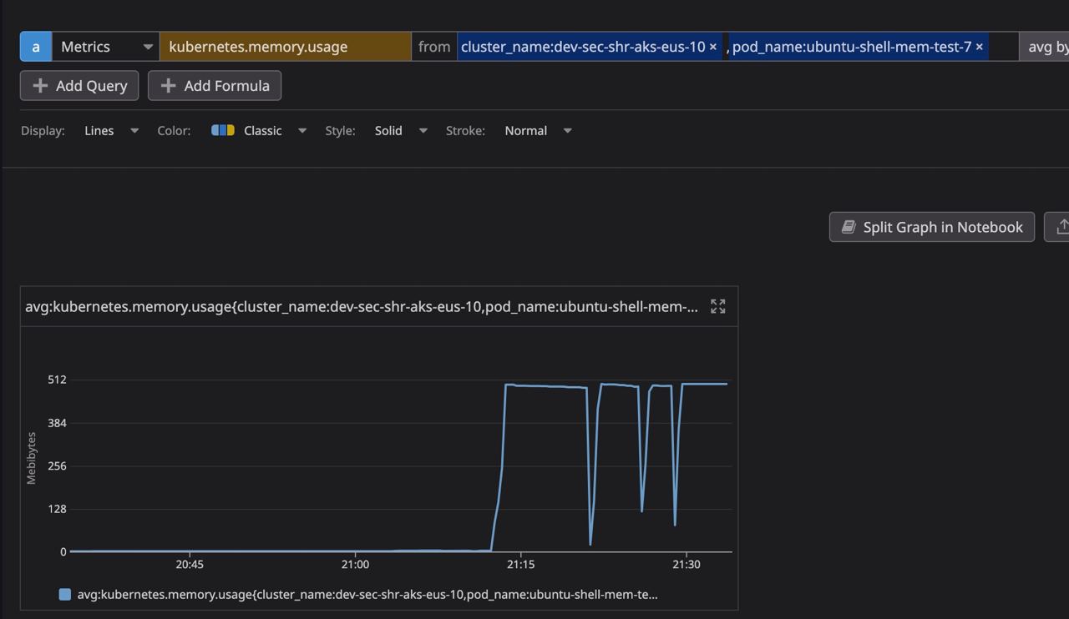The width and height of the screenshot is (1069, 619).
Task: Click the graph title bar
Action: pyautogui.click(x=361, y=306)
